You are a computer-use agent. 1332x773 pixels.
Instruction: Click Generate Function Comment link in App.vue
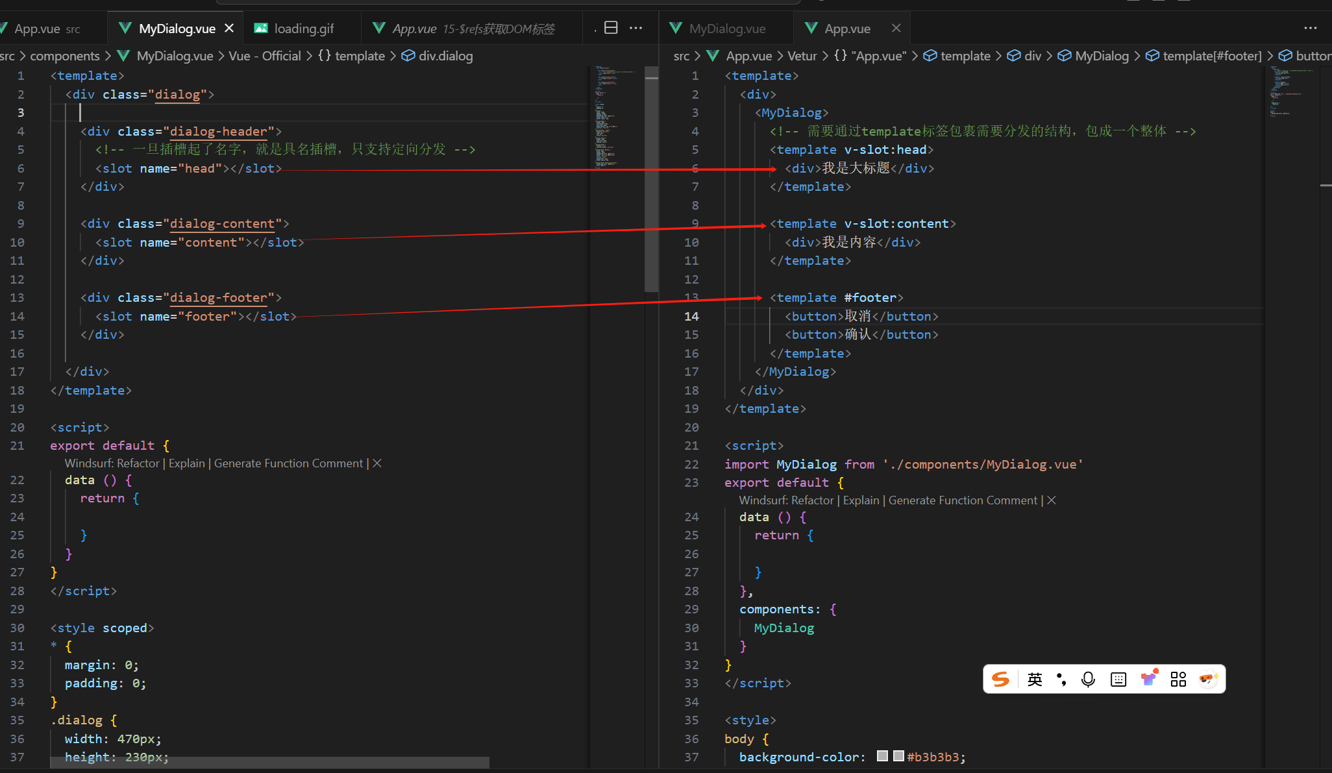coord(963,500)
